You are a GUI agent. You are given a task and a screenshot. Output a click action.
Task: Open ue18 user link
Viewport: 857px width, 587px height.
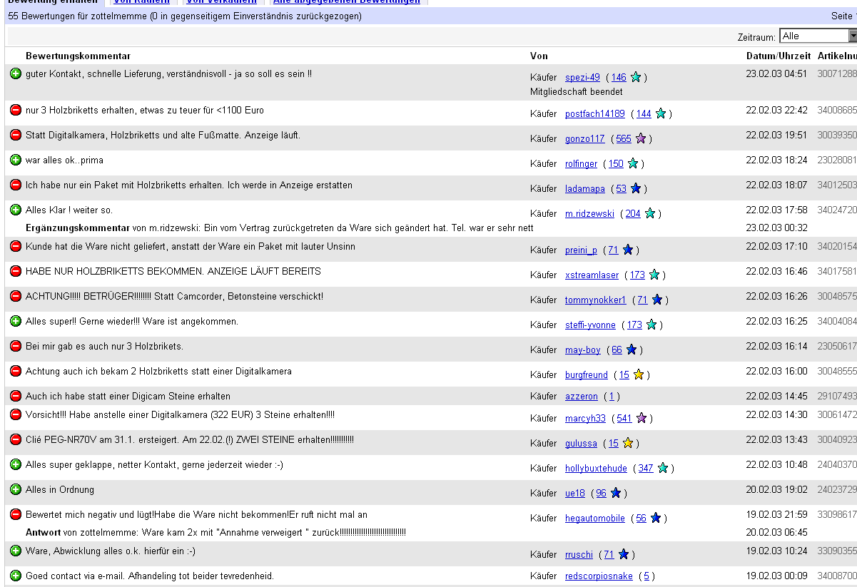575,494
